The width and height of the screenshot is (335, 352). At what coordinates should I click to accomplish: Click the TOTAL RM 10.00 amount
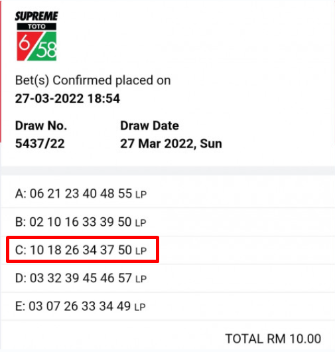click(x=273, y=339)
